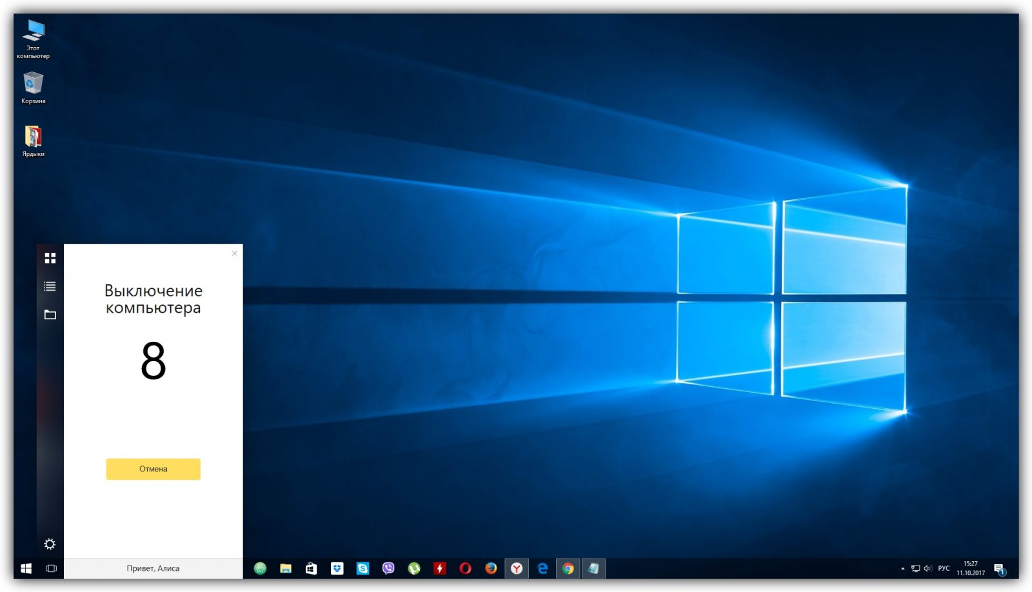The height and width of the screenshot is (592, 1032).
Task: Open the Action Center notifications
Action: (999, 569)
